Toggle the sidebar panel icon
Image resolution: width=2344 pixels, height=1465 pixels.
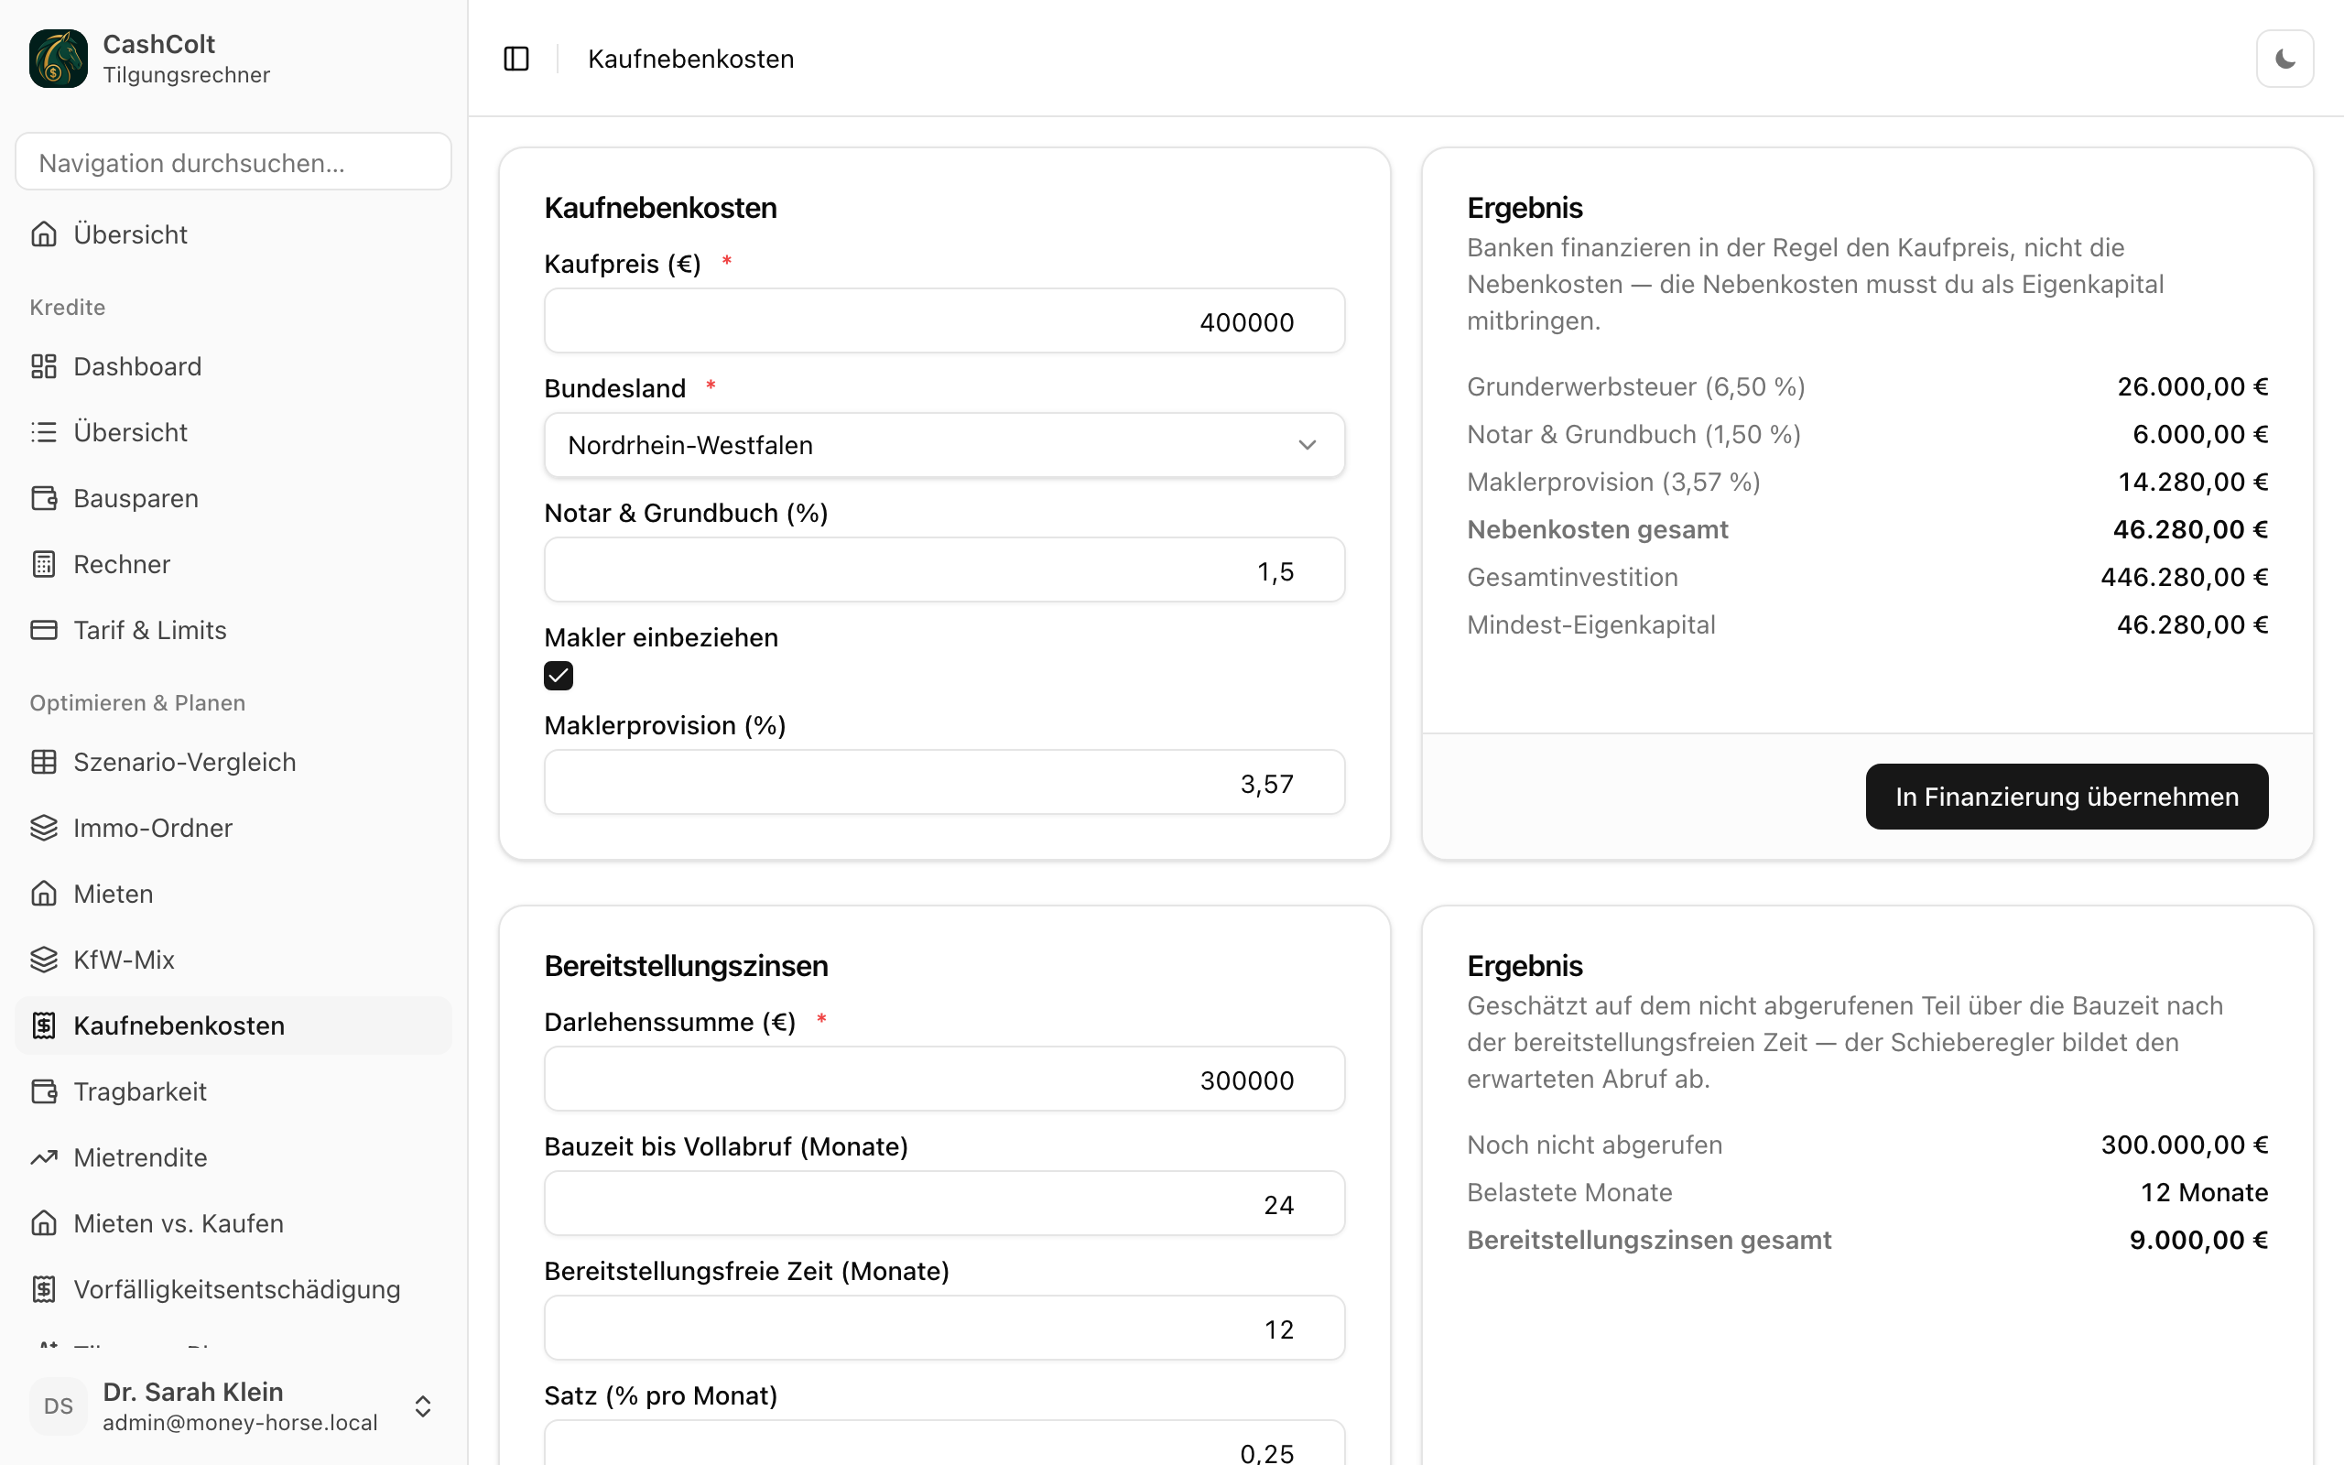click(516, 60)
